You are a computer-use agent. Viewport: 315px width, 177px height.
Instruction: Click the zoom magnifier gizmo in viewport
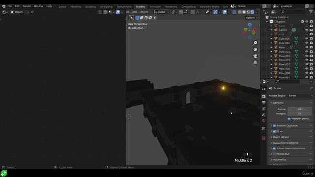click(255, 43)
